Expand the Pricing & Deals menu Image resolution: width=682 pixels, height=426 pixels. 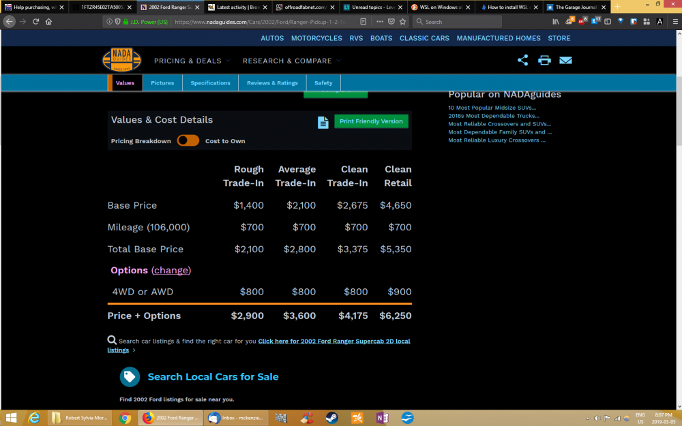point(192,61)
